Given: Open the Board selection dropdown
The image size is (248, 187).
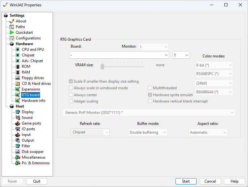Looking at the screenshot, I should [x=119, y=55].
